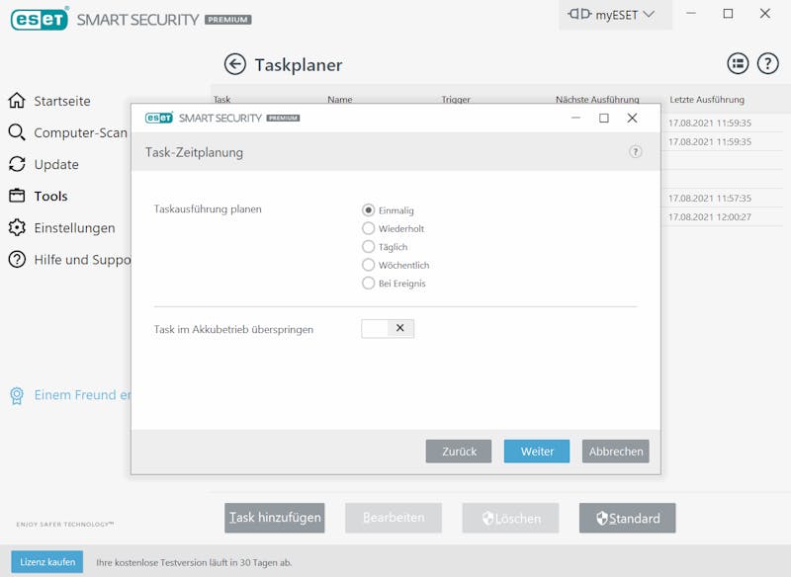Image resolution: width=791 pixels, height=577 pixels.
Task: Select the Einmalig radio option
Action: tap(368, 210)
